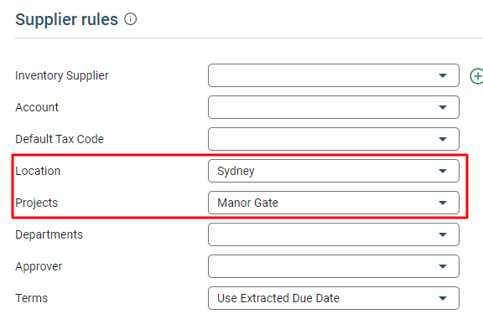Click the Use Extracted Due Date text
The height and width of the screenshot is (319, 483).
coord(278,298)
